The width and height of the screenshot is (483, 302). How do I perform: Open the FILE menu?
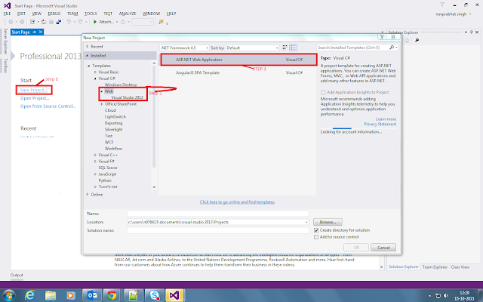point(7,14)
